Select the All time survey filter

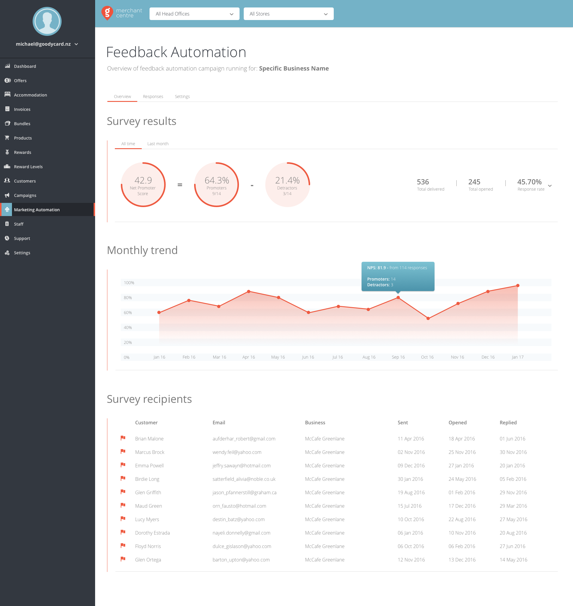(x=128, y=144)
